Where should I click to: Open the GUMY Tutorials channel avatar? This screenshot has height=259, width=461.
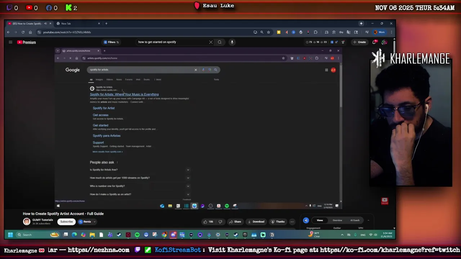pos(27,222)
